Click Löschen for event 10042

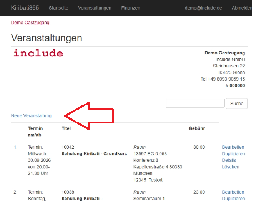point(231,167)
